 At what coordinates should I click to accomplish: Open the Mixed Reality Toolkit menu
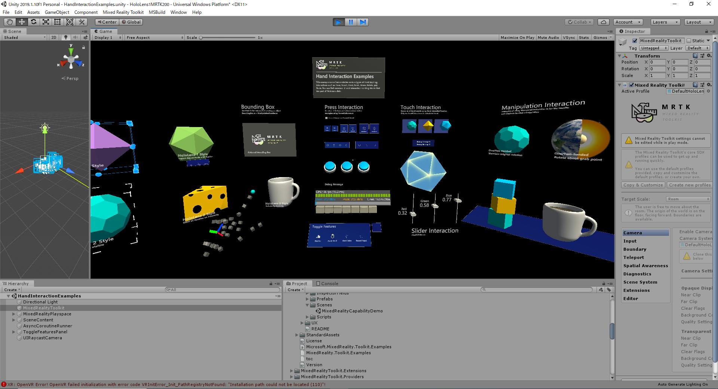click(x=123, y=12)
